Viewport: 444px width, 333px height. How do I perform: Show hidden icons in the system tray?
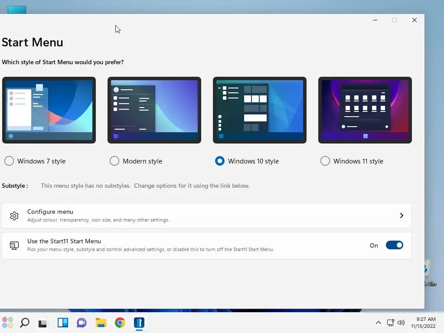click(x=378, y=323)
